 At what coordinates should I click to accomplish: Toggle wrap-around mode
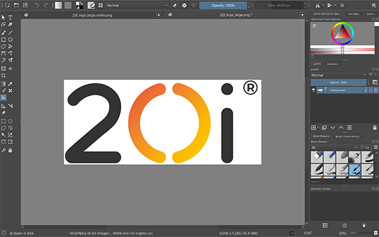point(342,5)
